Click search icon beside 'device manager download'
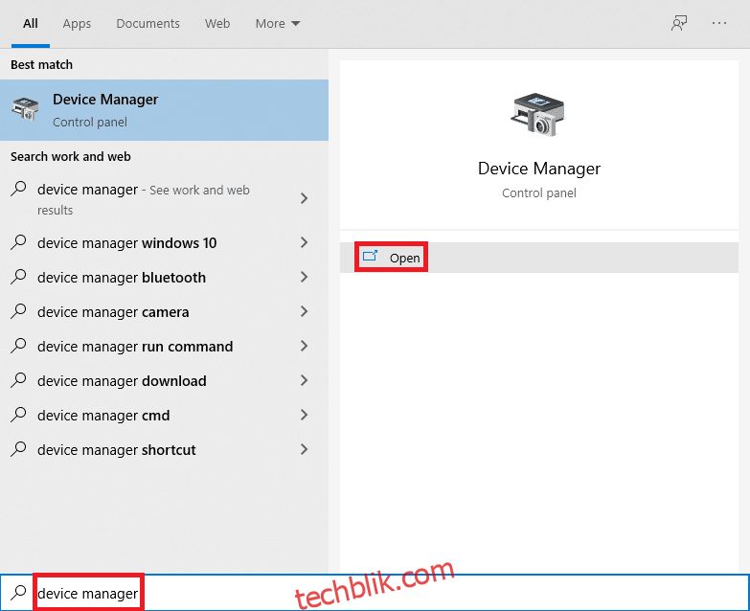 click(18, 379)
